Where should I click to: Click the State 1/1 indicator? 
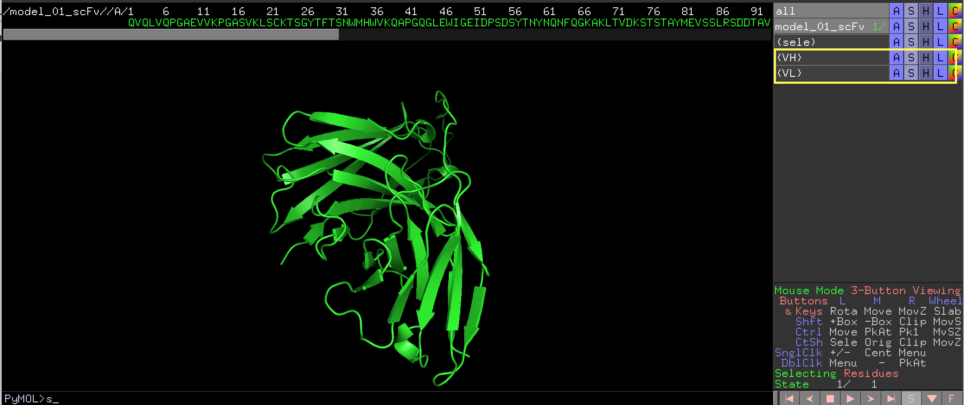[x=826, y=384]
